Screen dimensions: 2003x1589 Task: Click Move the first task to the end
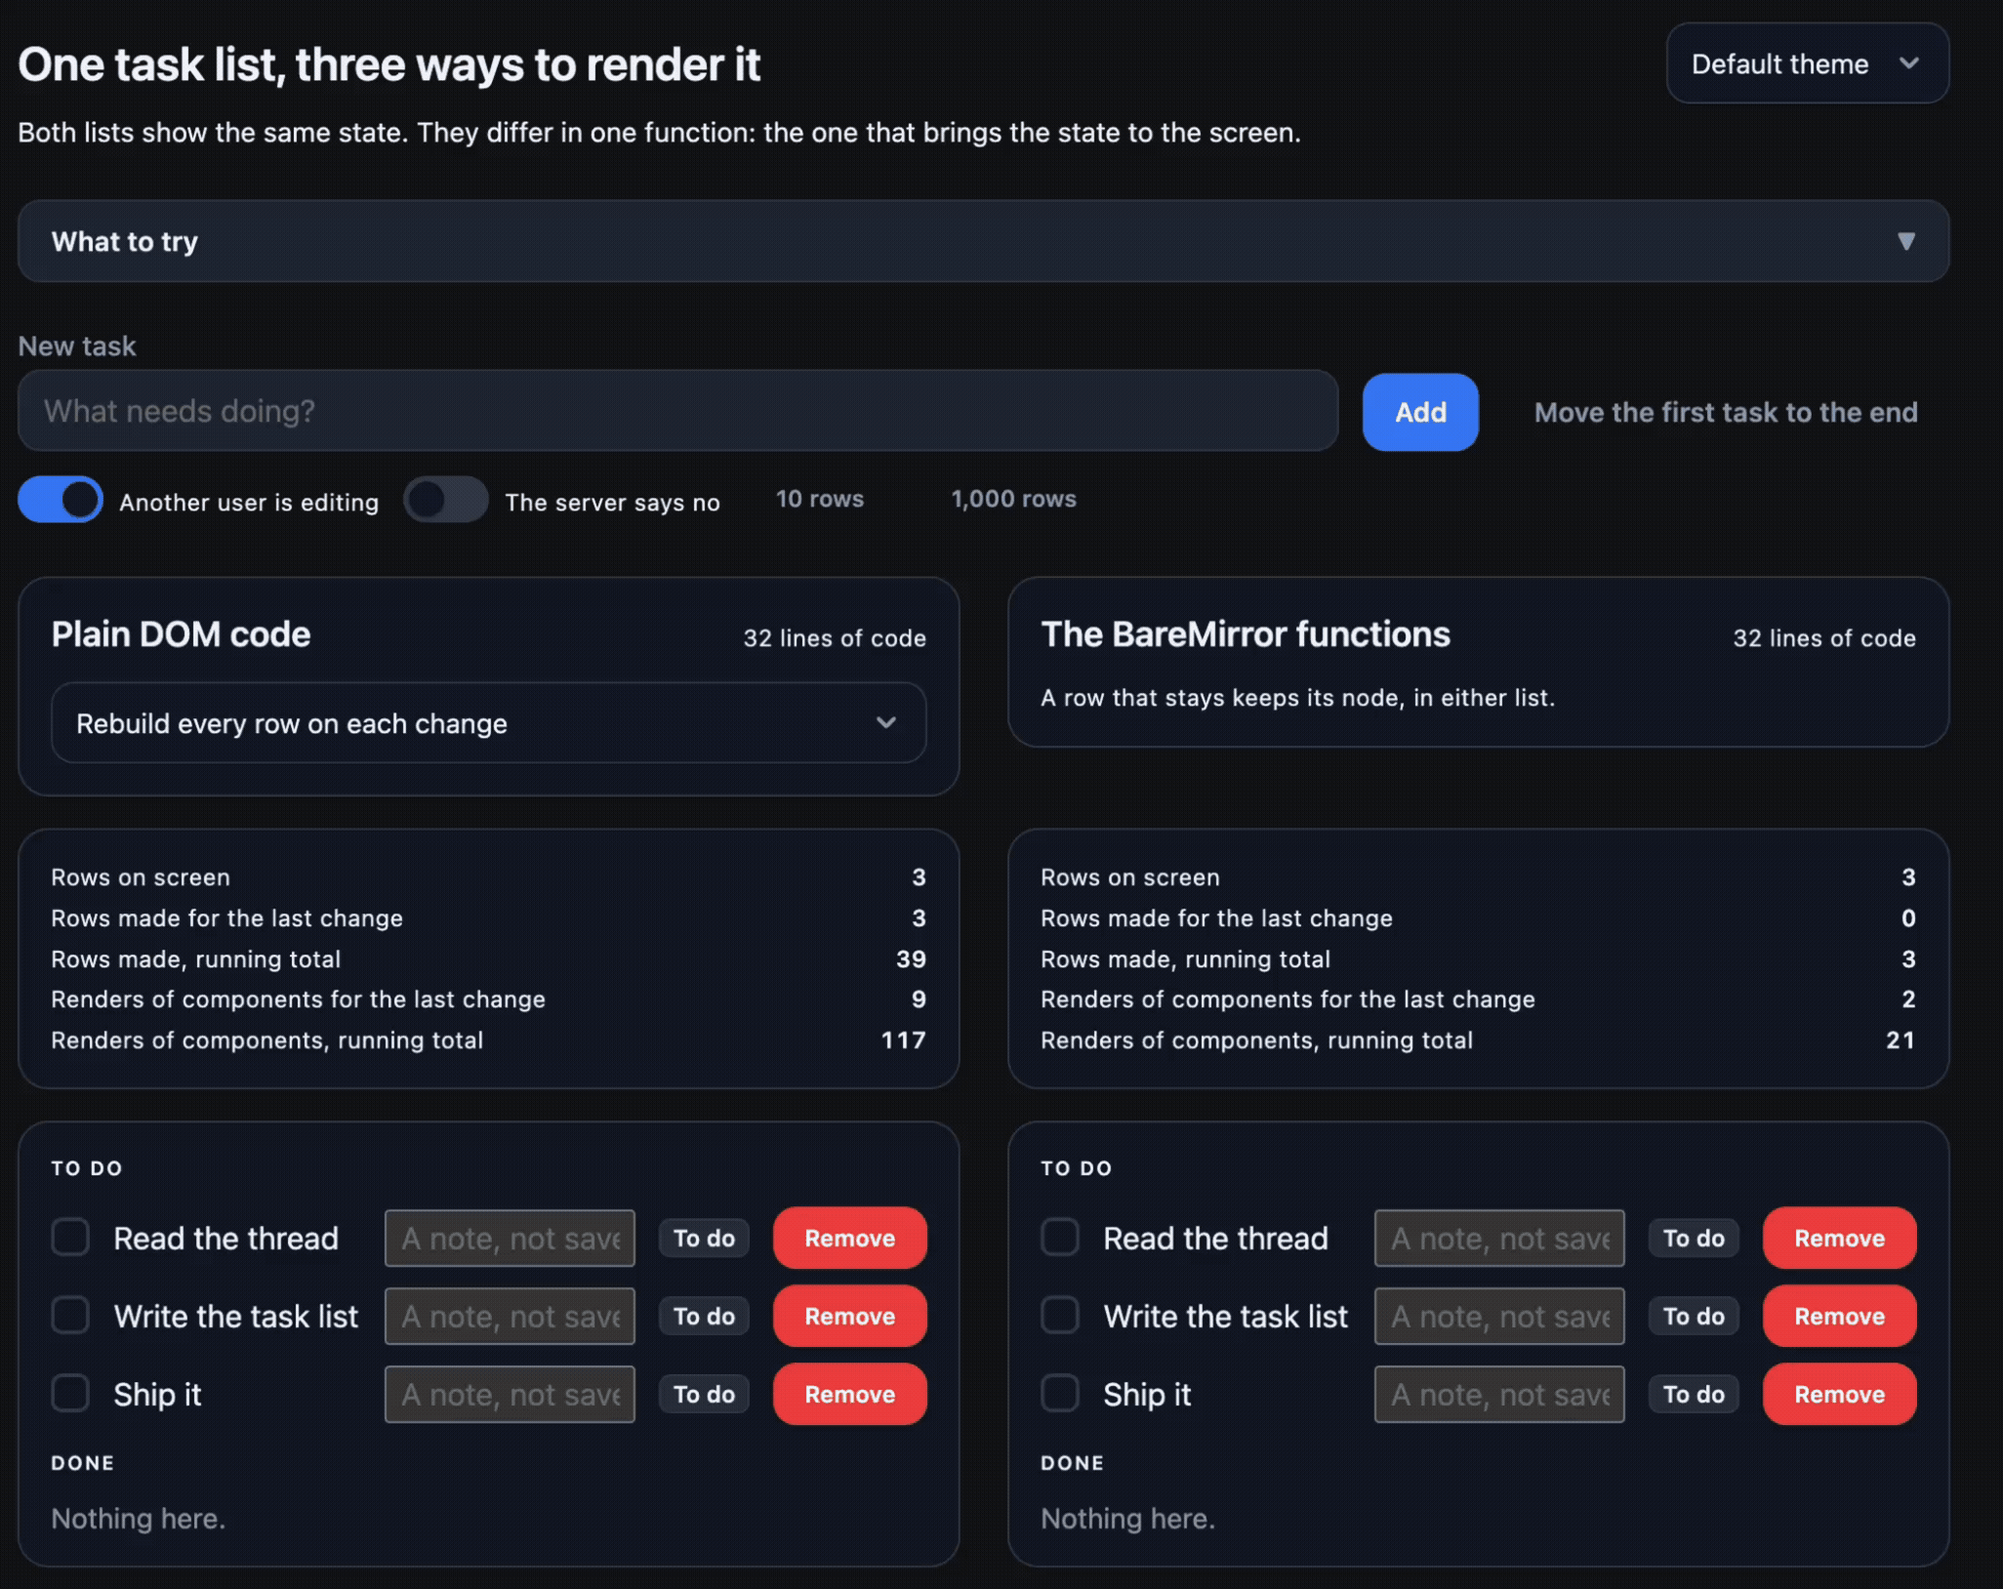pyautogui.click(x=1725, y=412)
